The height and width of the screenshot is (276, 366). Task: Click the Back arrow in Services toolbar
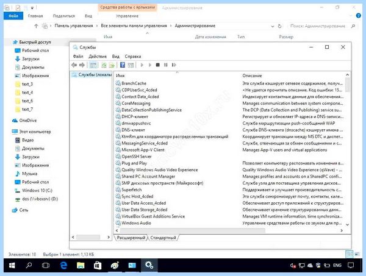pos(74,65)
